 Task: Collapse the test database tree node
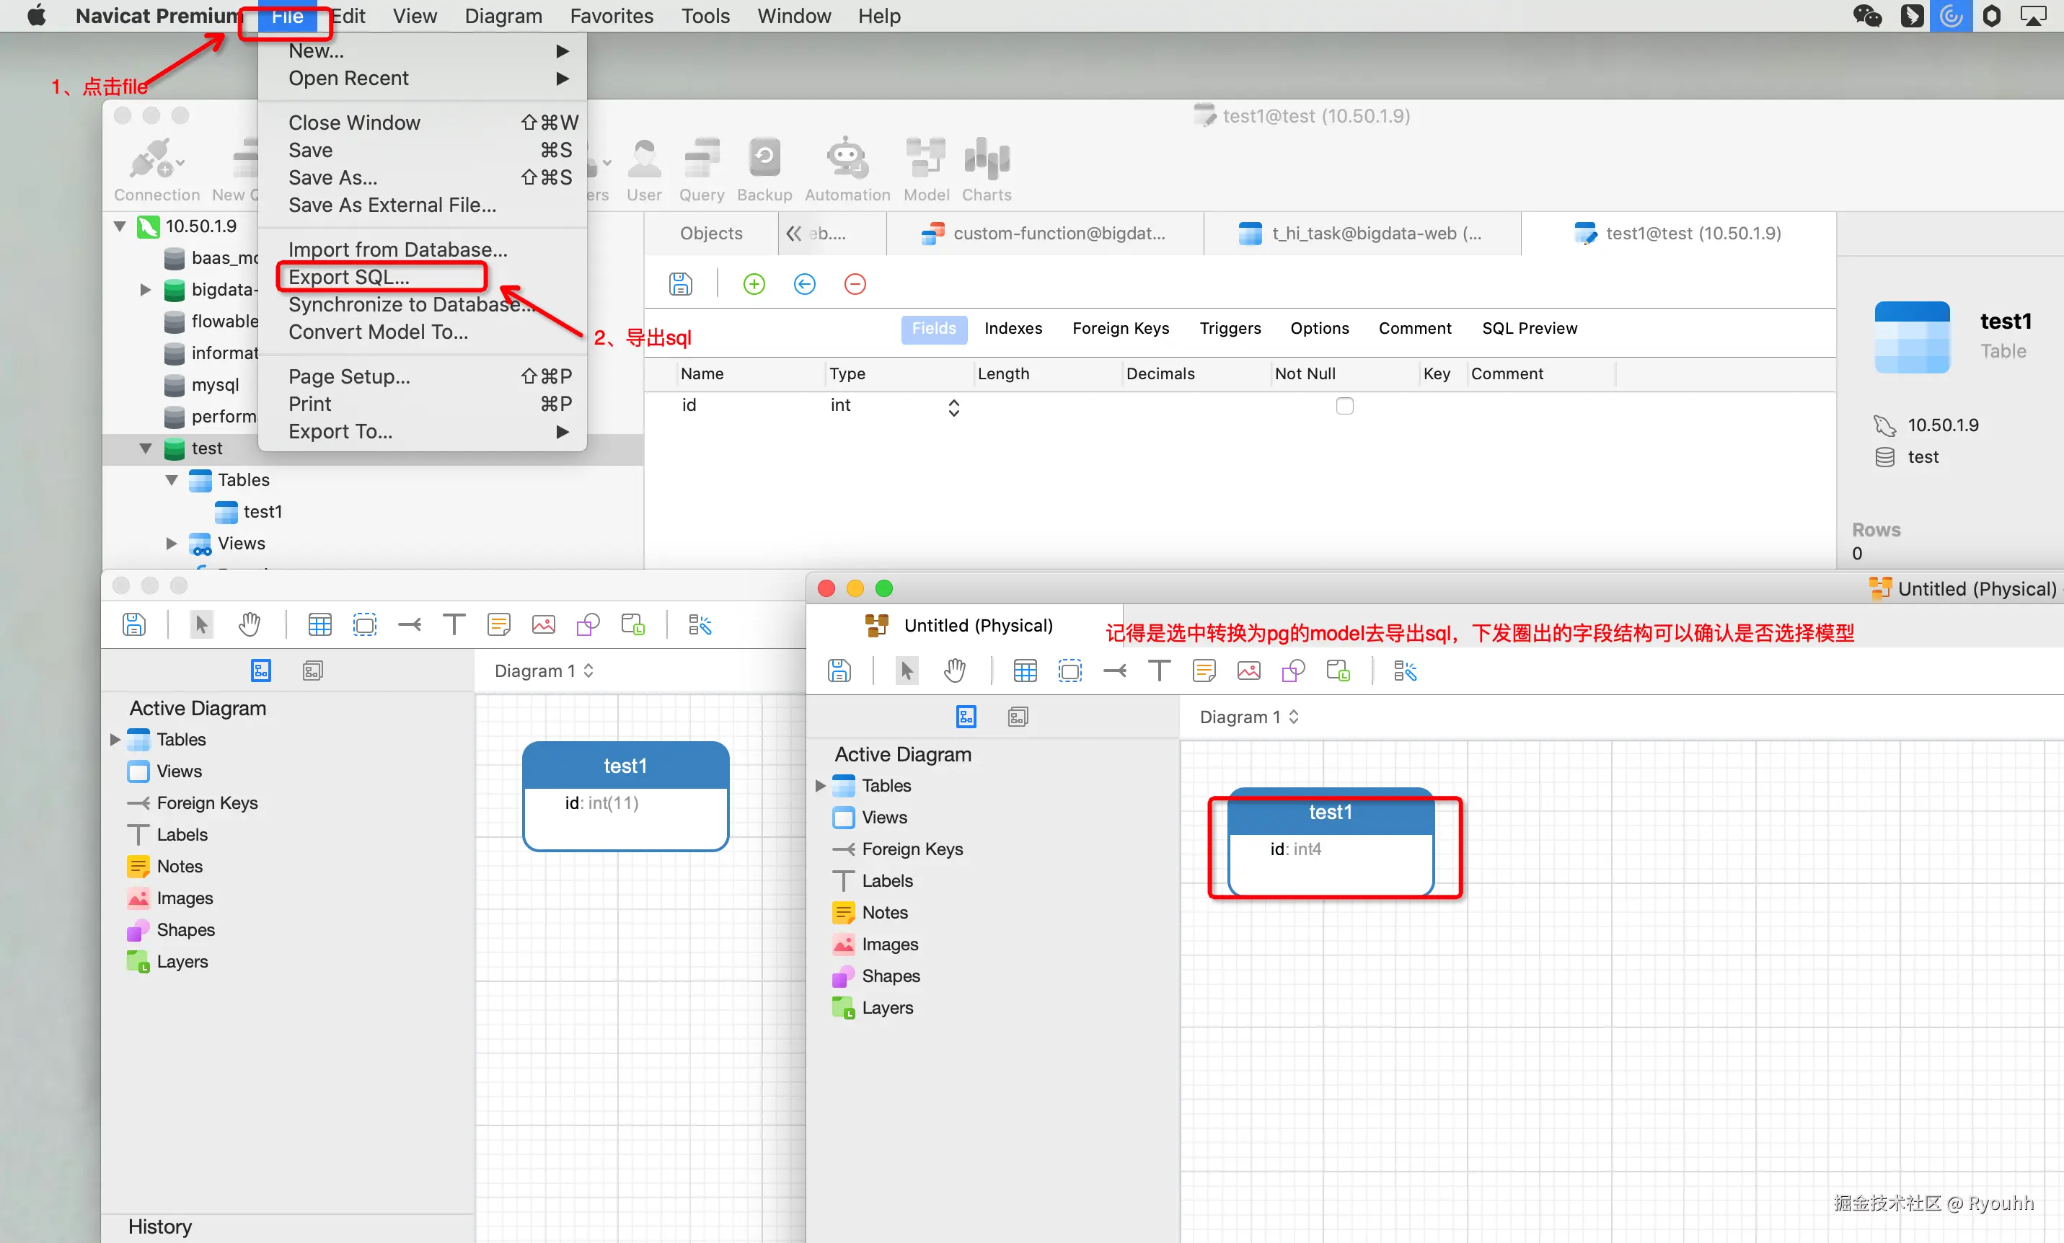[x=146, y=449]
